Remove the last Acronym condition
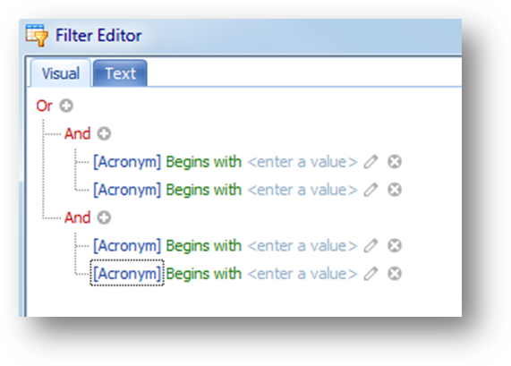Viewport: 511px width, 366px height. 395,274
